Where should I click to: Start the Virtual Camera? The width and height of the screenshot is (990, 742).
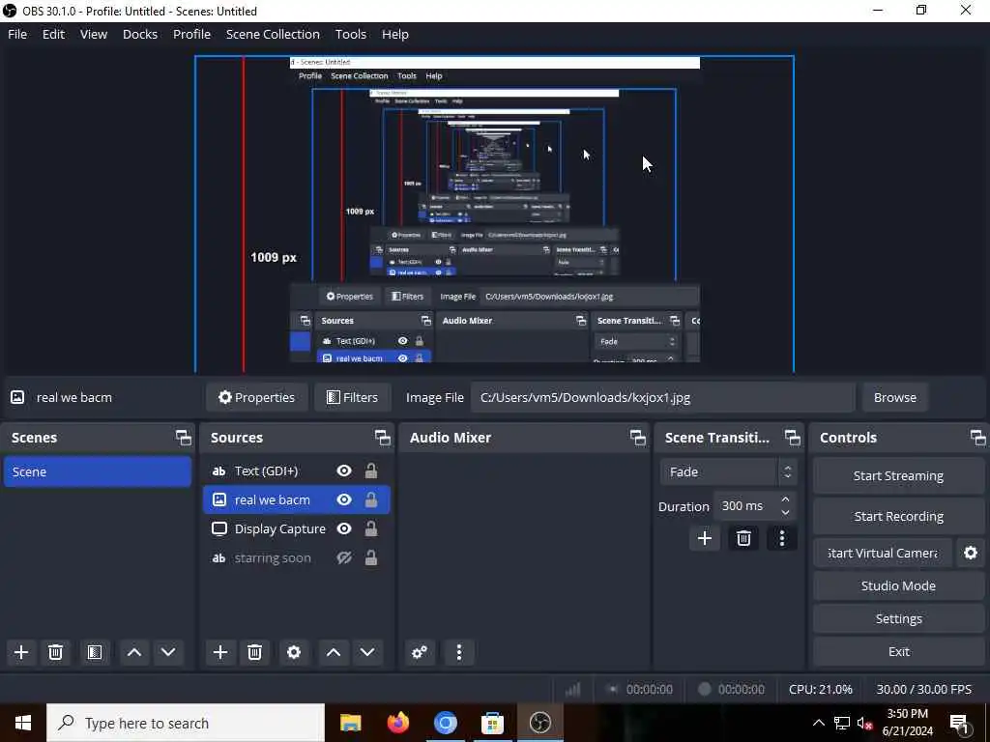pyautogui.click(x=883, y=553)
